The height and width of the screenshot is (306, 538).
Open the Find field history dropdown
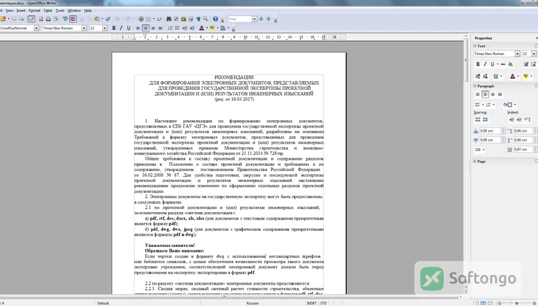pos(255,19)
